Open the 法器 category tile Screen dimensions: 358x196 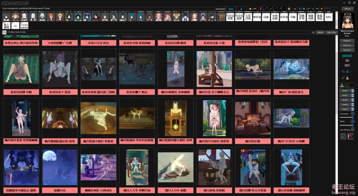tap(266, 17)
